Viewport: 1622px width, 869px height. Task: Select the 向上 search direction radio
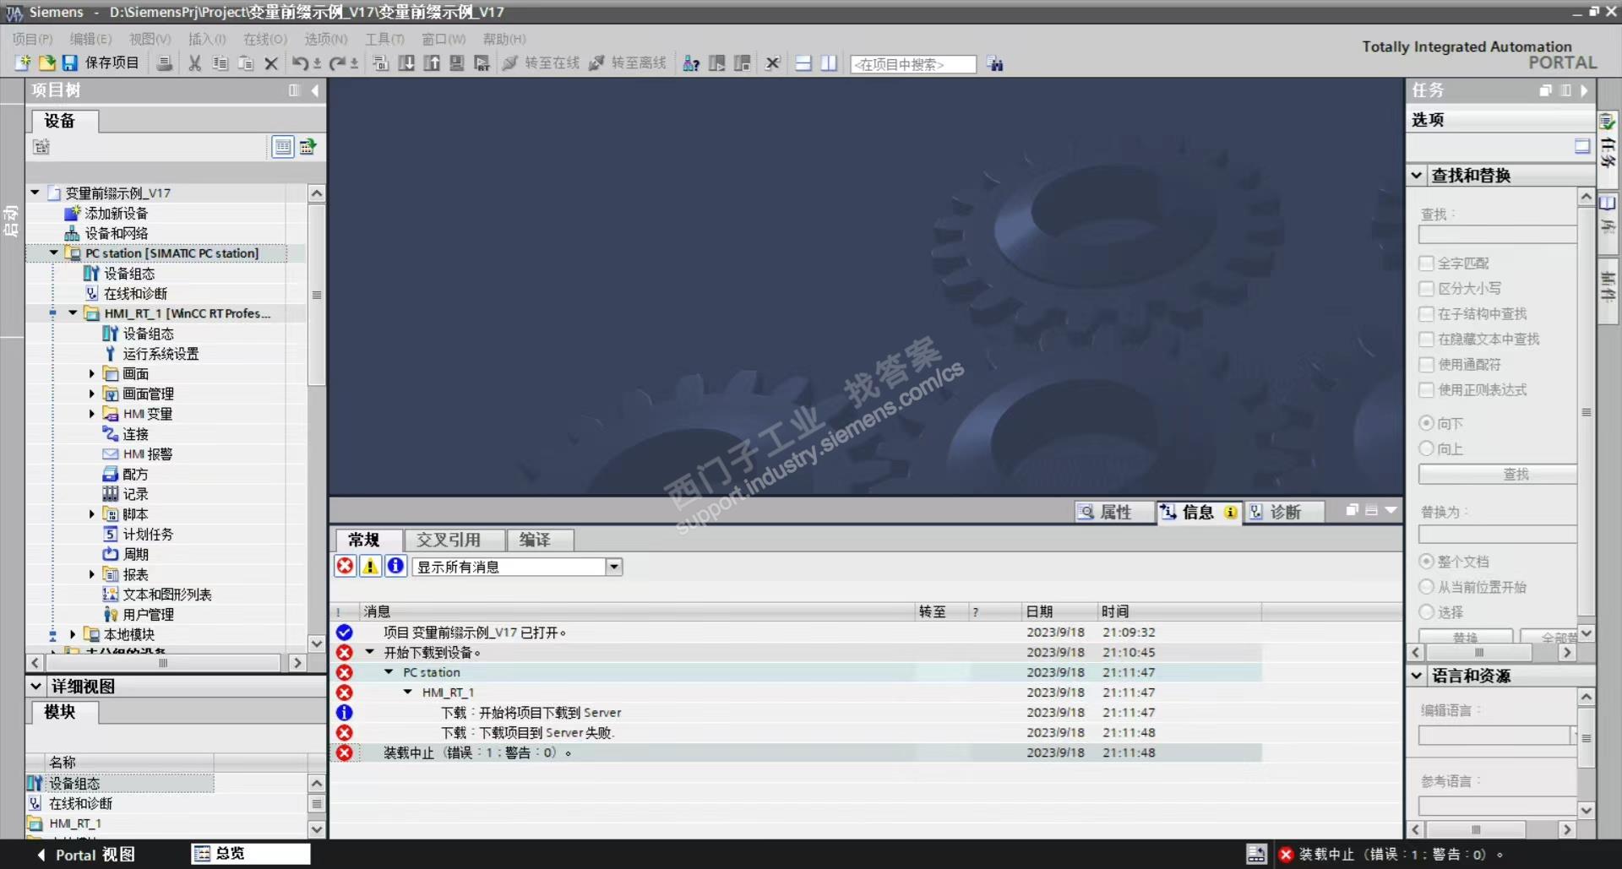pyautogui.click(x=1427, y=448)
